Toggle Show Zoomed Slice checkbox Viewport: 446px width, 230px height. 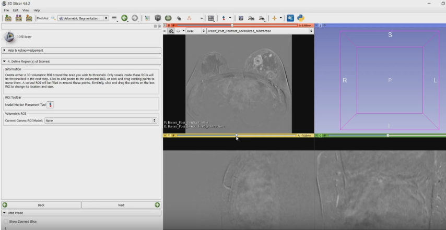(x=6, y=222)
